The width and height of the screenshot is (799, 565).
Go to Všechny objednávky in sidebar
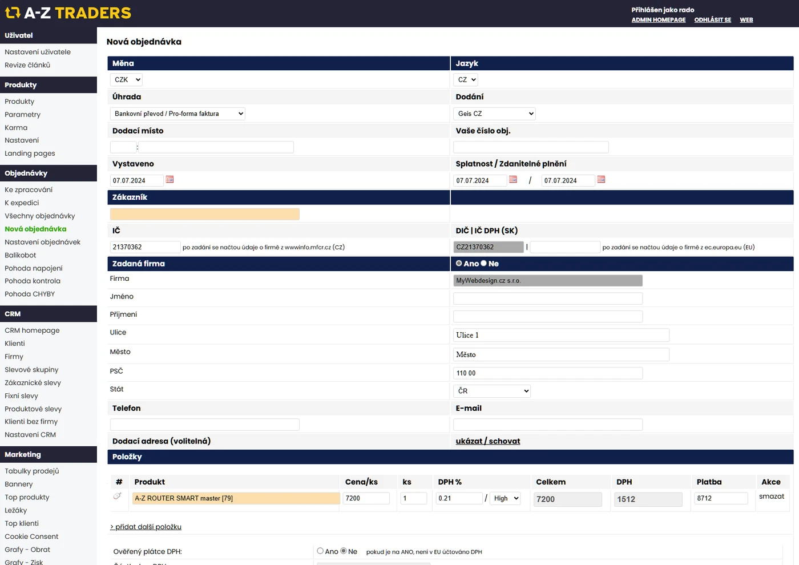coord(40,216)
